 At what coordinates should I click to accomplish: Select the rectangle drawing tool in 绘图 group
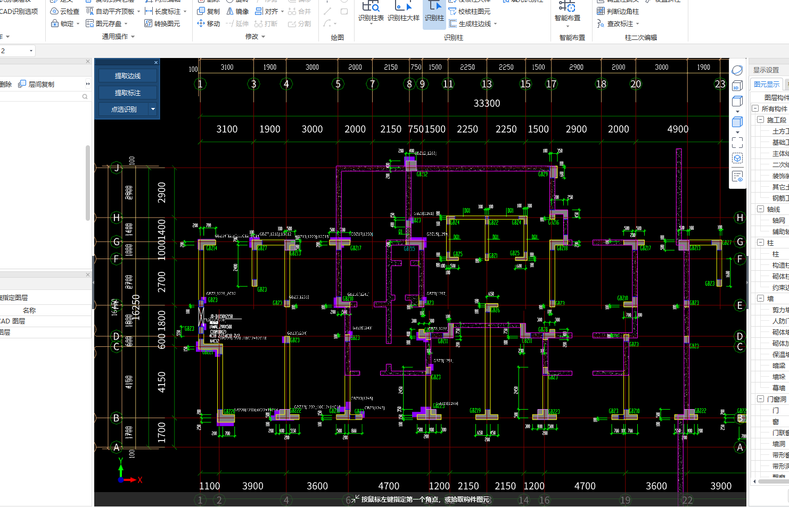click(344, 11)
